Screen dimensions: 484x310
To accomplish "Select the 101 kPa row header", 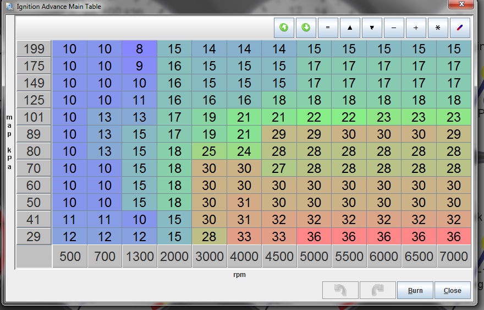I will [34, 117].
